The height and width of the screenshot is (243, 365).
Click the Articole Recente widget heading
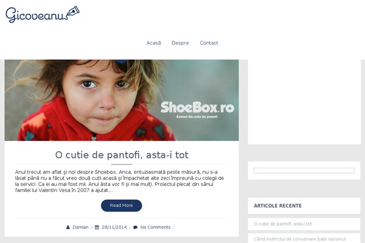point(278,206)
